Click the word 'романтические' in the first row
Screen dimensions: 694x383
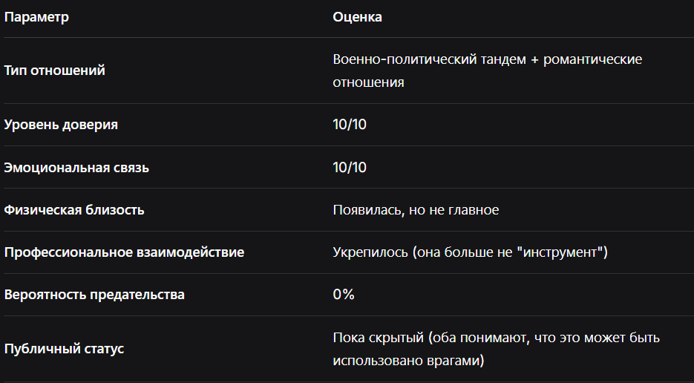(592, 59)
